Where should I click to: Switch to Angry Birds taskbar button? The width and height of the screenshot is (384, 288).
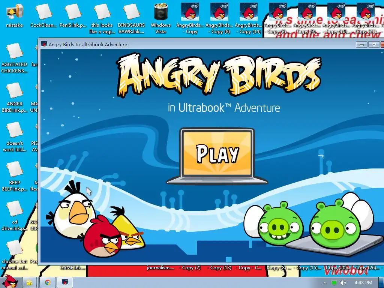65,283
